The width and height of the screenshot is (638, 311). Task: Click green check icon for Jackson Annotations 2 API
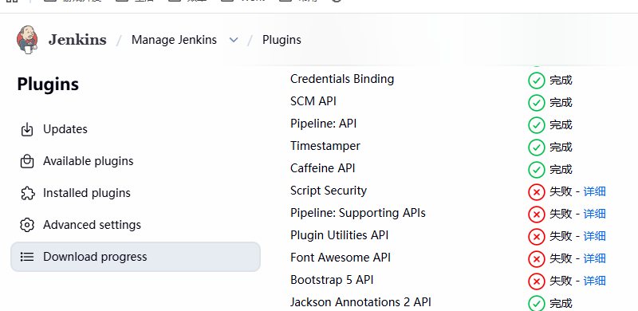pyautogui.click(x=536, y=303)
